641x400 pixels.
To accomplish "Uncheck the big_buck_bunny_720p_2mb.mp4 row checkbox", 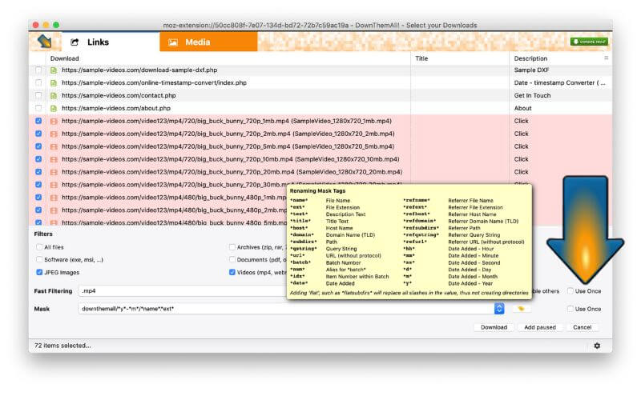I will pos(39,134).
